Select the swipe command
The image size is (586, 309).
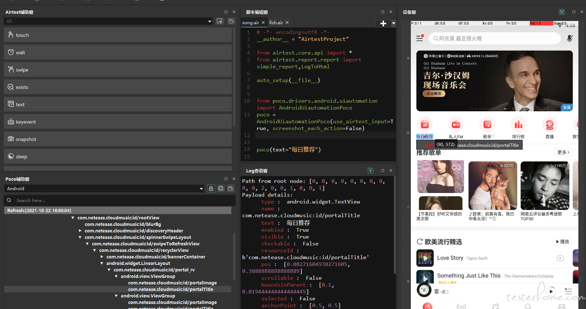pos(118,70)
